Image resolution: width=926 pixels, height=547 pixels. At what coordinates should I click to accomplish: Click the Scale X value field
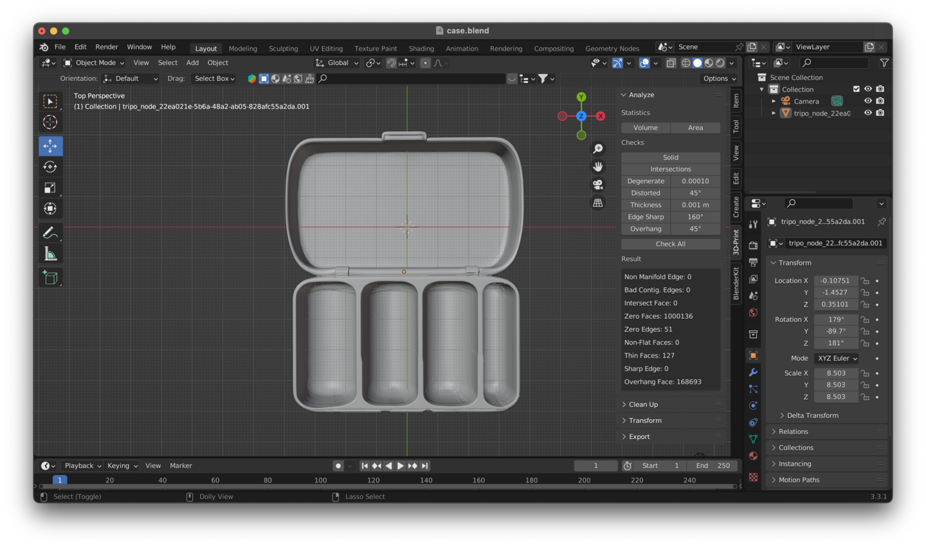point(835,373)
